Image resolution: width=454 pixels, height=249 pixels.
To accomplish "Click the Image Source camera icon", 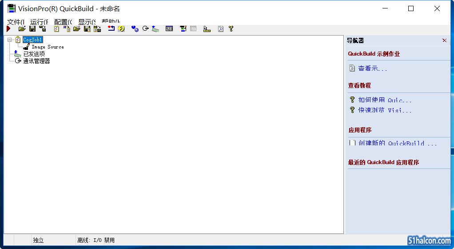I will tap(26, 46).
